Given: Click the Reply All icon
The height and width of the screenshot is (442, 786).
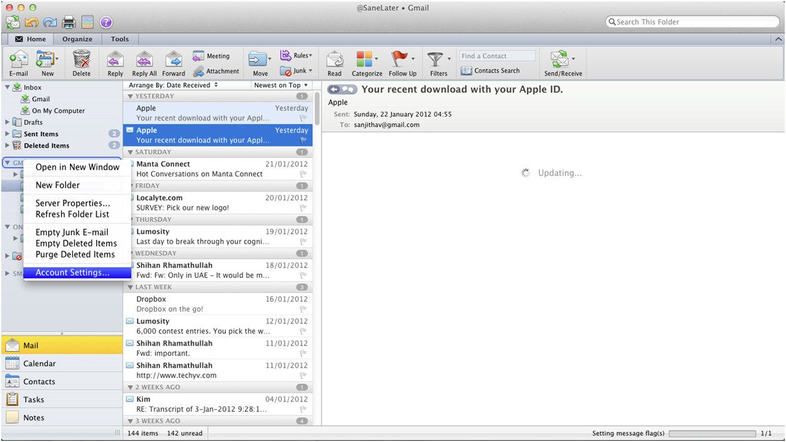Looking at the screenshot, I should [x=144, y=60].
